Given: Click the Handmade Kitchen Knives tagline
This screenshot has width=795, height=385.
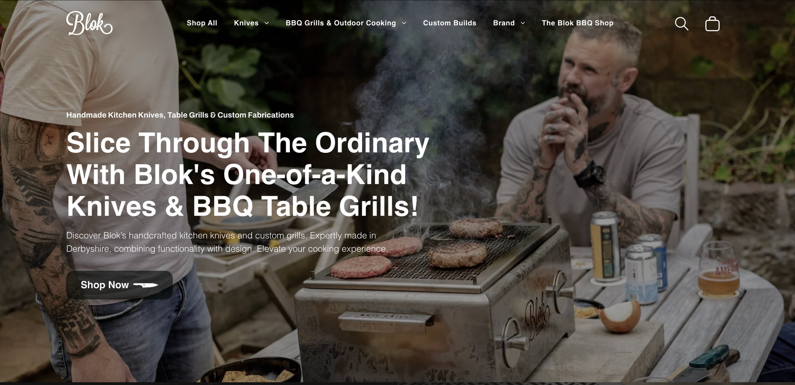Looking at the screenshot, I should pyautogui.click(x=180, y=115).
